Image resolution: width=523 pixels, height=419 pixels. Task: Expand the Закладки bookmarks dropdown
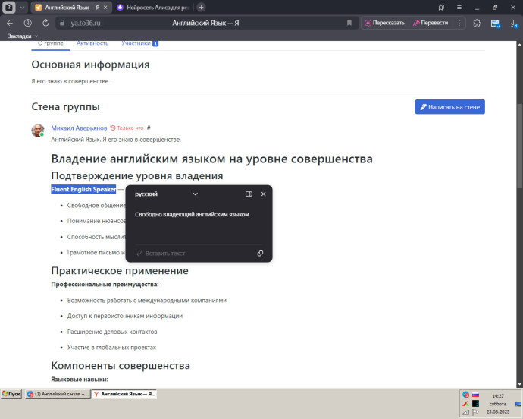[x=23, y=36]
